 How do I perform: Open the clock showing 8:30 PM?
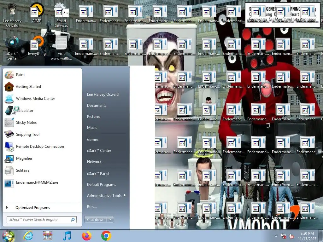(307, 236)
